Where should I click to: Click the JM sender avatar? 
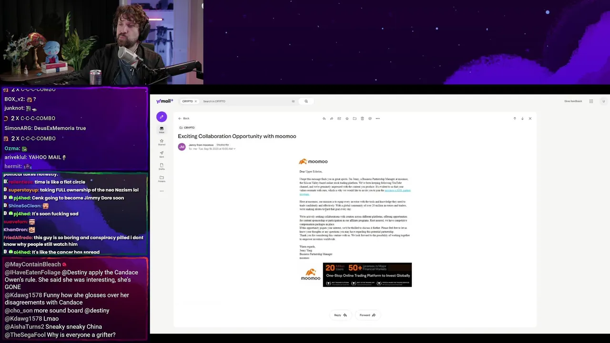(182, 147)
